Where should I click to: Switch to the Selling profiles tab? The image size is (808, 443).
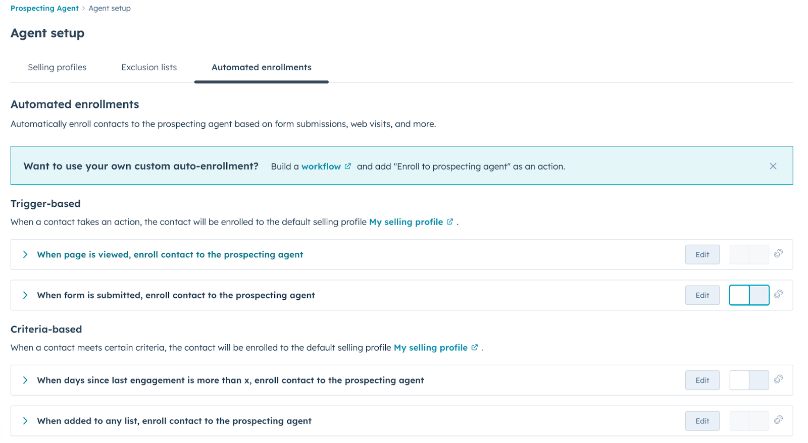(57, 67)
